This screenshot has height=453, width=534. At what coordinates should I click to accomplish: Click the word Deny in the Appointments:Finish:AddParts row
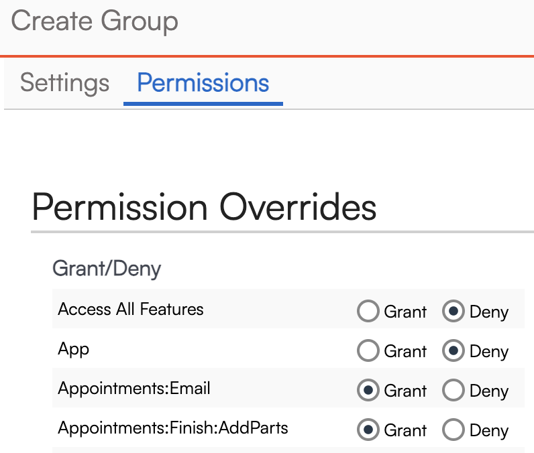pyautogui.click(x=489, y=431)
